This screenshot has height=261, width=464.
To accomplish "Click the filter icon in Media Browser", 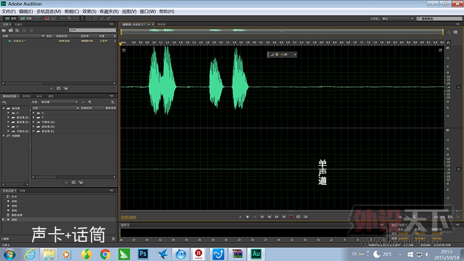I will tap(113, 102).
